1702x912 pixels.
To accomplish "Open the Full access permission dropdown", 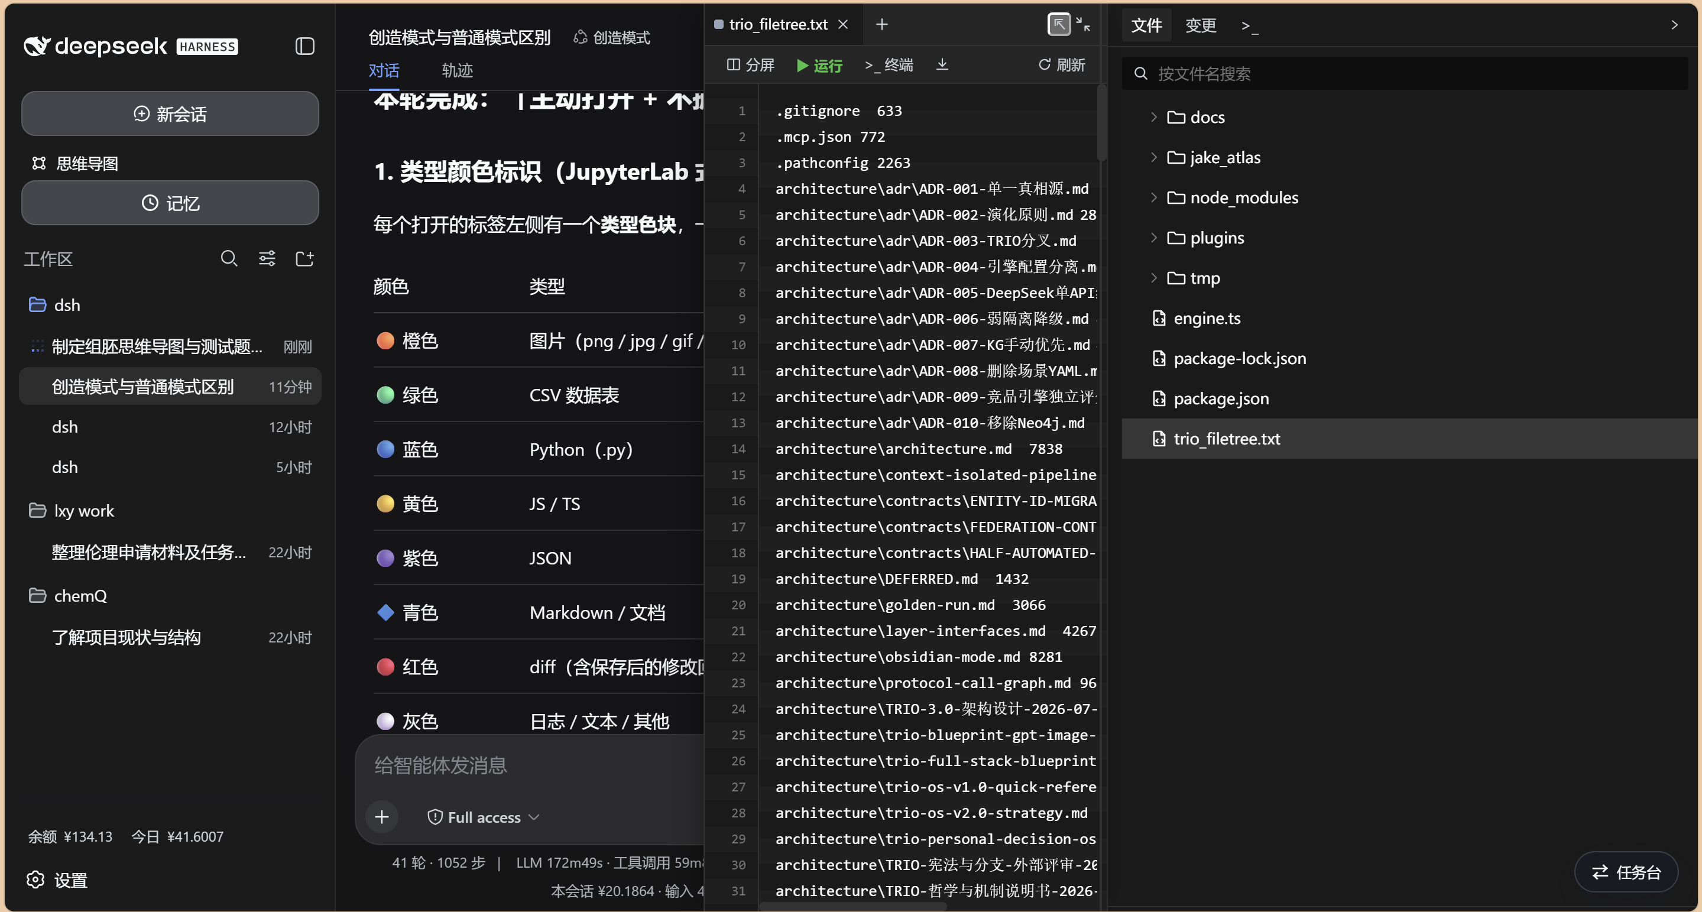I will tap(484, 817).
